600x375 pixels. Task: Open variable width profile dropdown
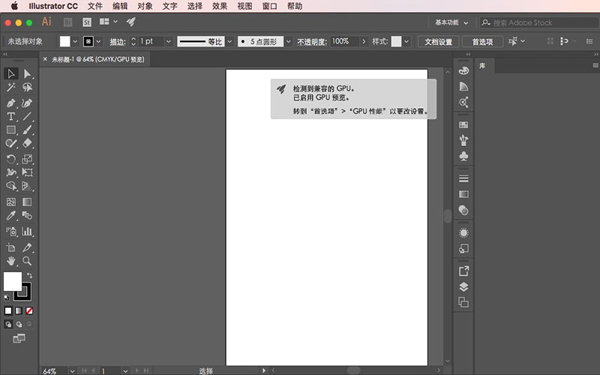click(x=229, y=41)
